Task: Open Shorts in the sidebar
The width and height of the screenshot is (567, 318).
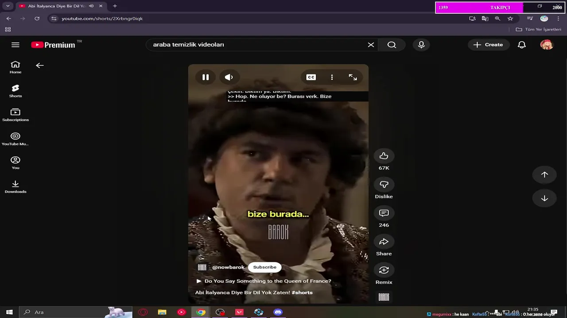Action: click(16, 91)
